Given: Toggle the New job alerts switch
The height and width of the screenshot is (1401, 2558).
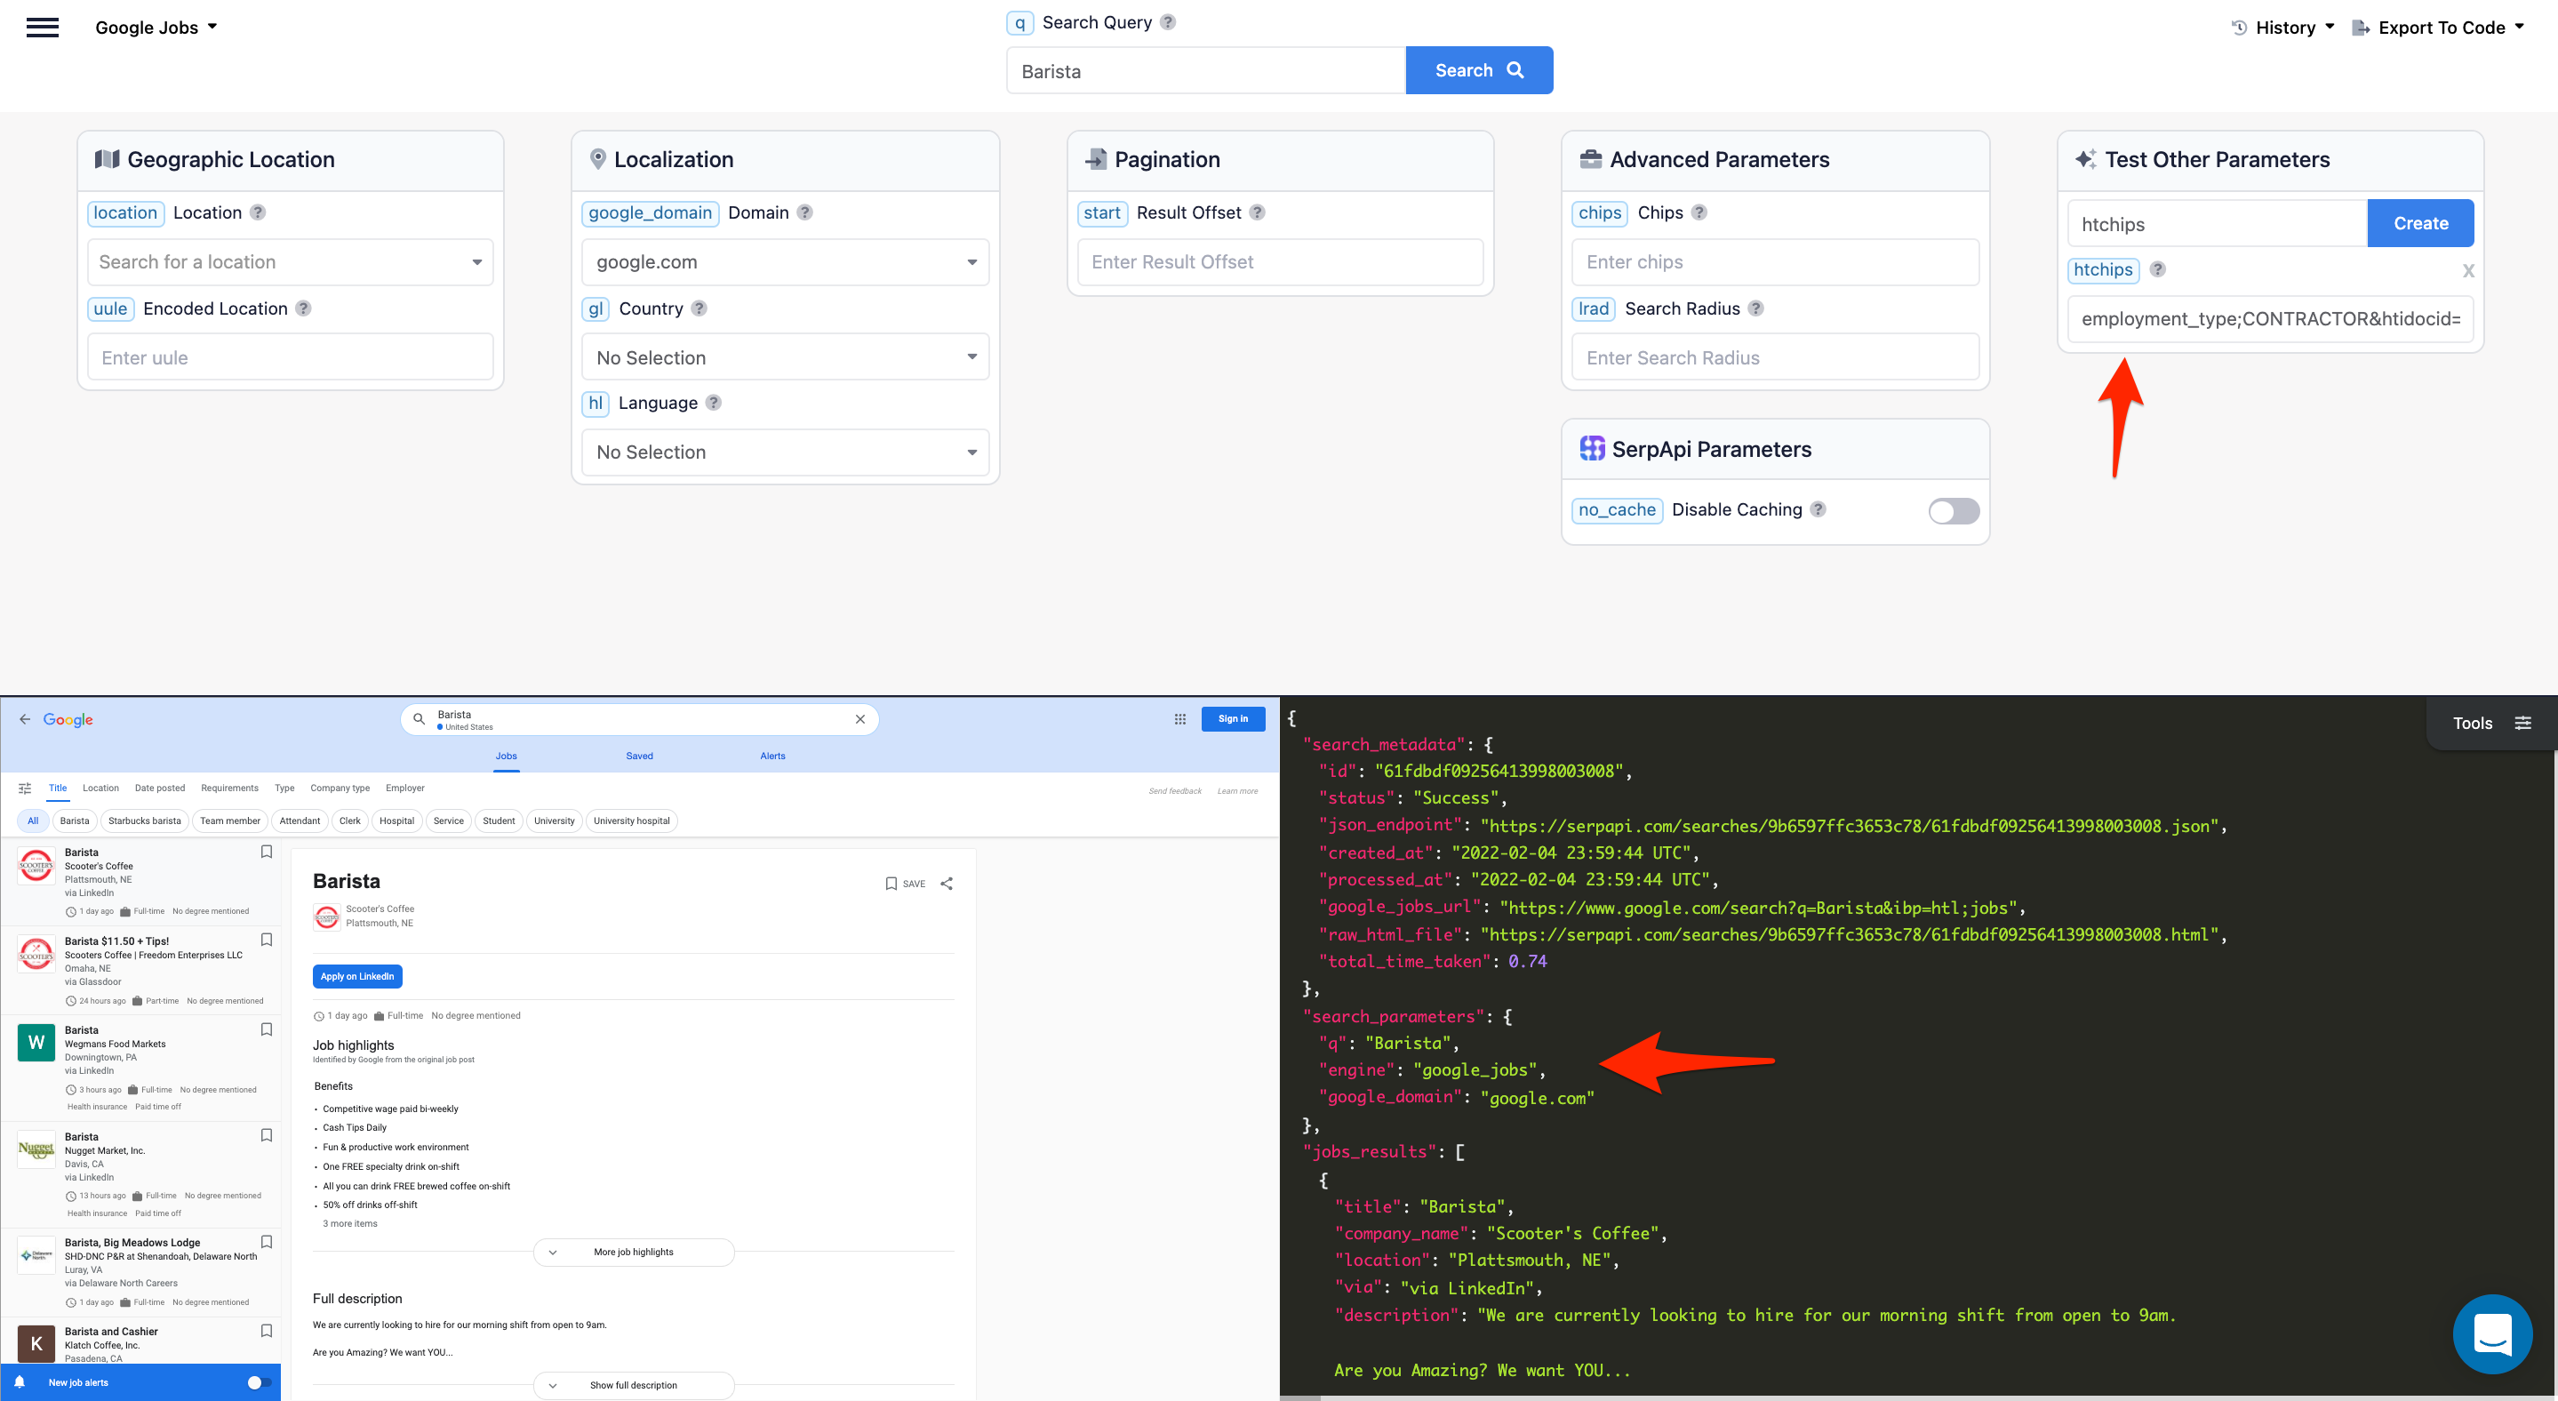Looking at the screenshot, I should pyautogui.click(x=257, y=1381).
